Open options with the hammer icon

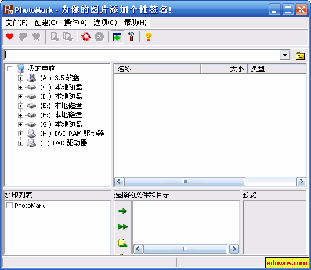(131, 37)
